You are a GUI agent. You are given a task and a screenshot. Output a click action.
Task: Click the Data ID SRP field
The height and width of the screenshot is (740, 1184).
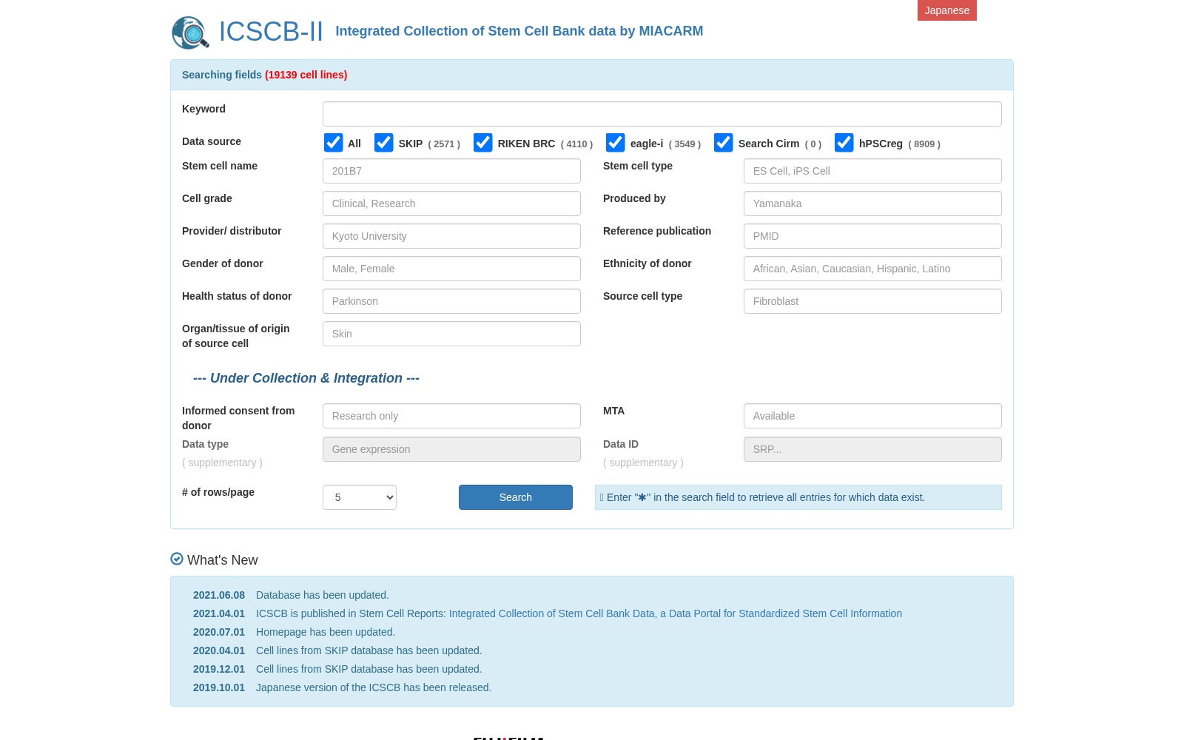tap(872, 449)
